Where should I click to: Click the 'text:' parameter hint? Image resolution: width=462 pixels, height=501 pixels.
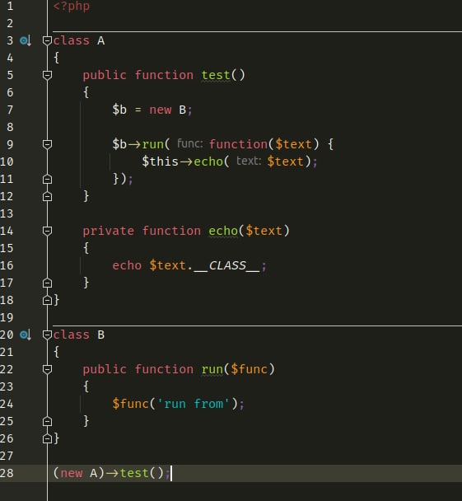click(249, 161)
